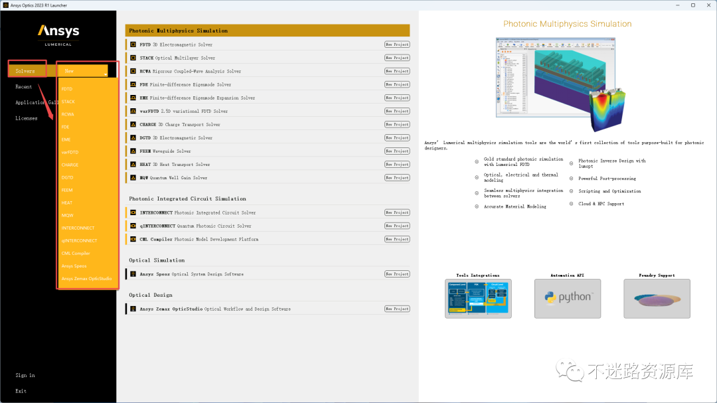Open the Recent sidebar section
The height and width of the screenshot is (403, 717).
pos(23,86)
